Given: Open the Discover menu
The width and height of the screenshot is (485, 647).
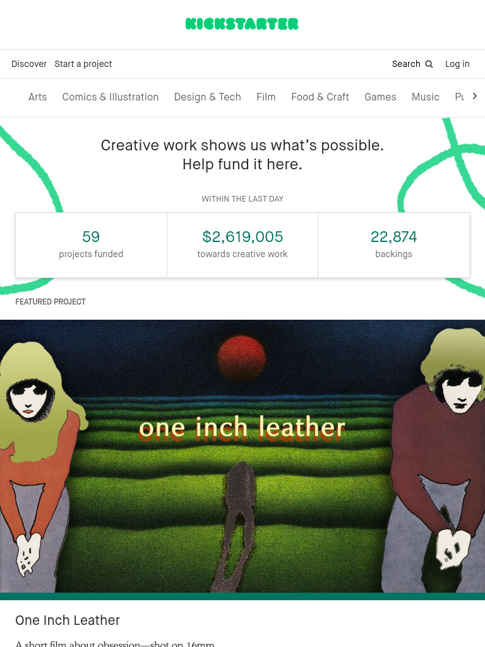Looking at the screenshot, I should click(29, 64).
